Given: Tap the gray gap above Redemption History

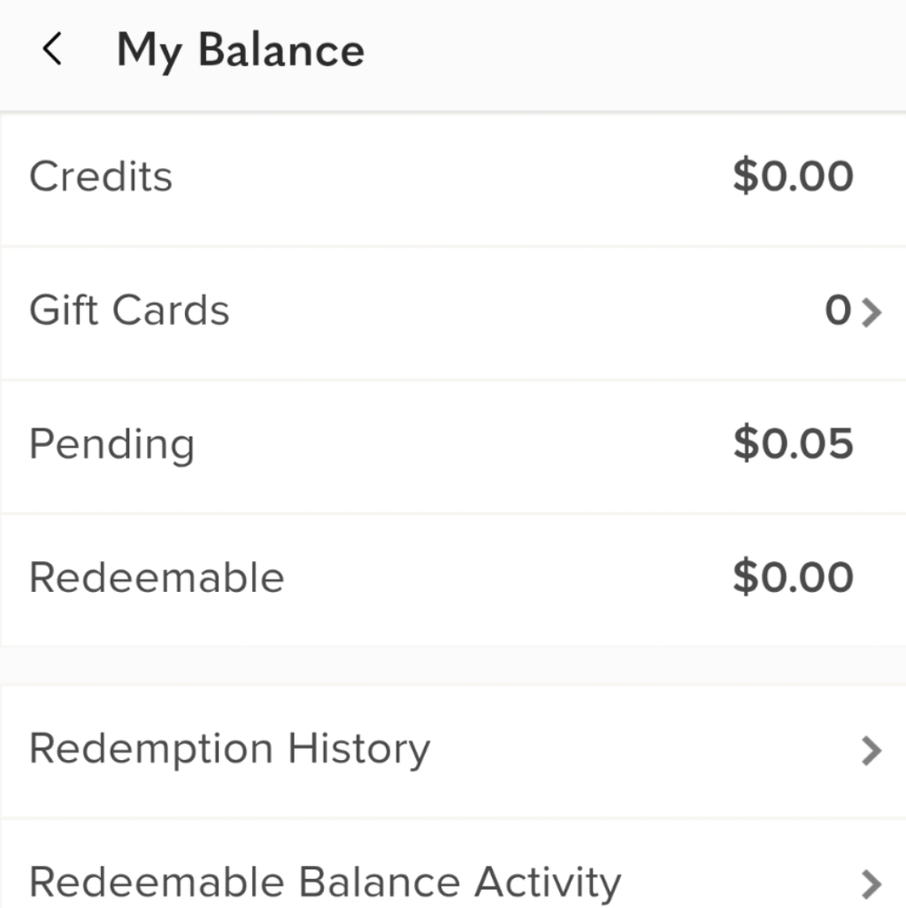Looking at the screenshot, I should point(453,666).
